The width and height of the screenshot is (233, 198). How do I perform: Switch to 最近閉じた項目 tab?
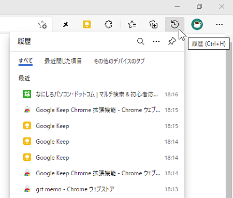63,61
